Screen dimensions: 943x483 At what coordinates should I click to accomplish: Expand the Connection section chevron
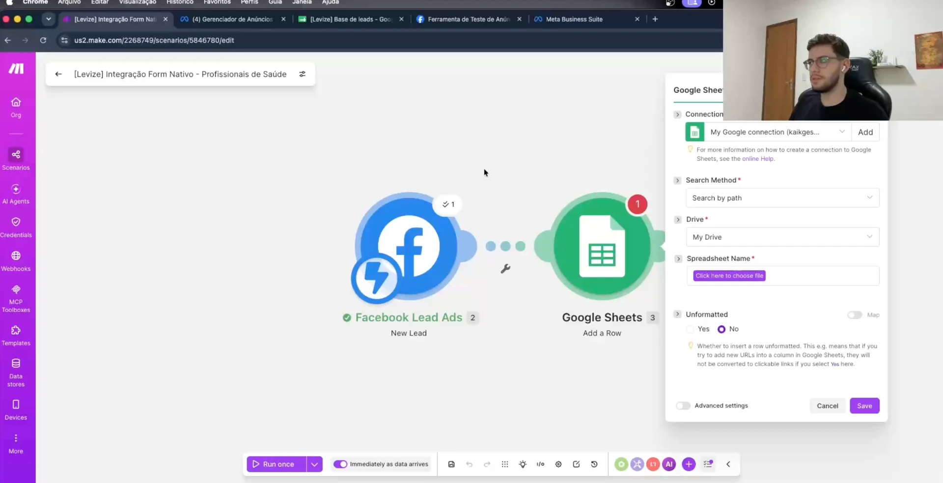[677, 114]
